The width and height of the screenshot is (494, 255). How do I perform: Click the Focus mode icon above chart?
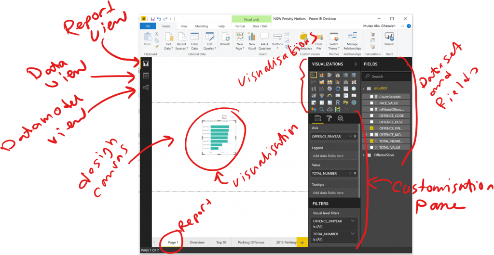(224, 117)
